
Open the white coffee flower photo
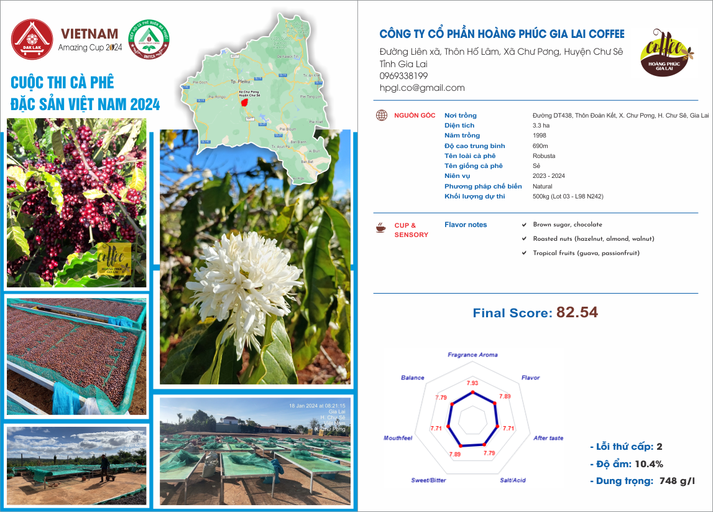[255, 257]
